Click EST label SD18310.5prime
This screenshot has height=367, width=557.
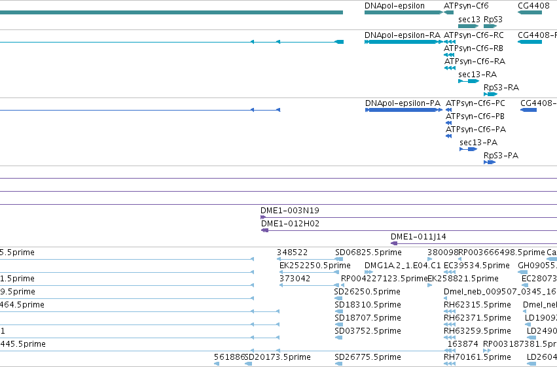click(368, 305)
